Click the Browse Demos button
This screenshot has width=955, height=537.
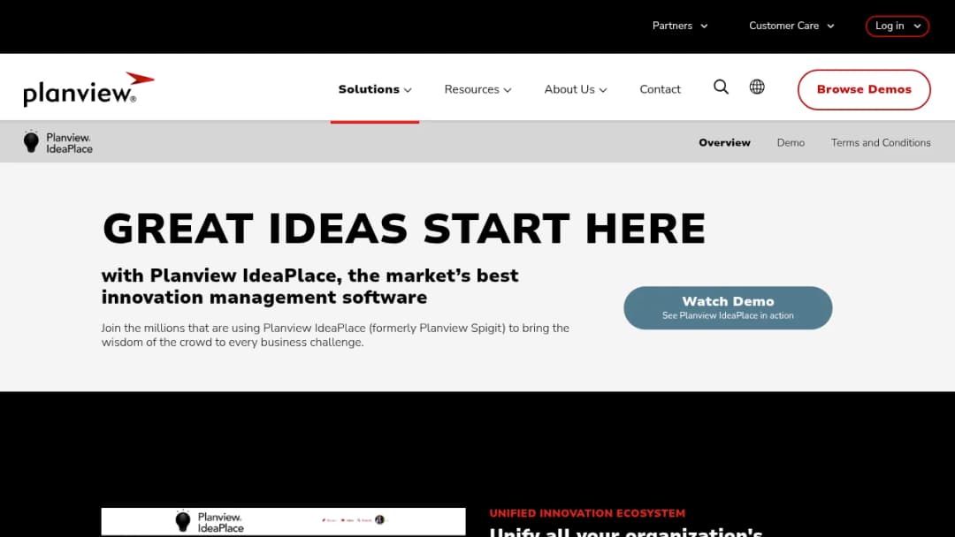864,89
